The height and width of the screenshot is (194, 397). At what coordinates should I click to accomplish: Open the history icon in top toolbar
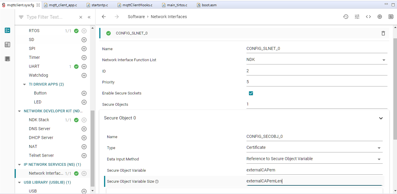click(346, 17)
